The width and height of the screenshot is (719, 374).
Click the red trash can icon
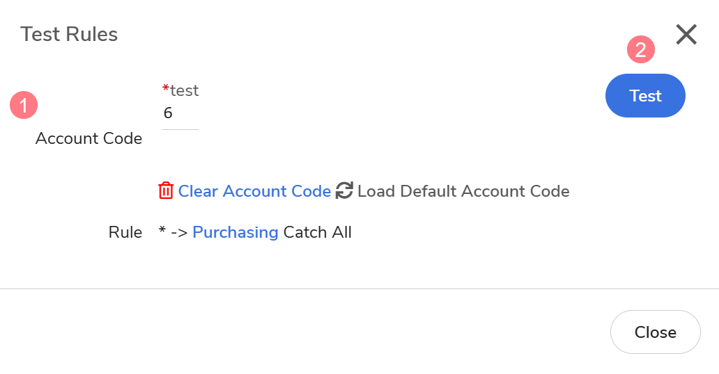[166, 191]
